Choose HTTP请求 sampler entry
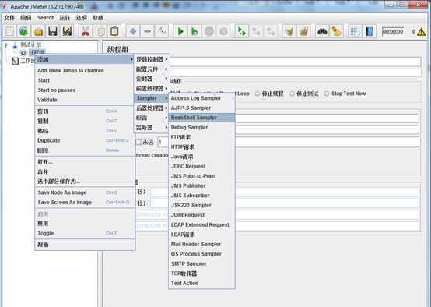Screen dimensions: 431x307 [201, 146]
